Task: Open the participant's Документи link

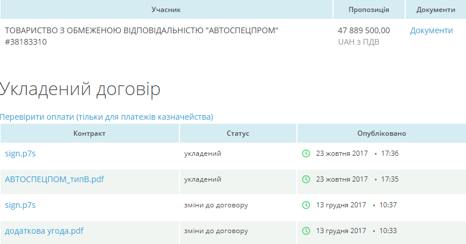Action: [x=431, y=30]
